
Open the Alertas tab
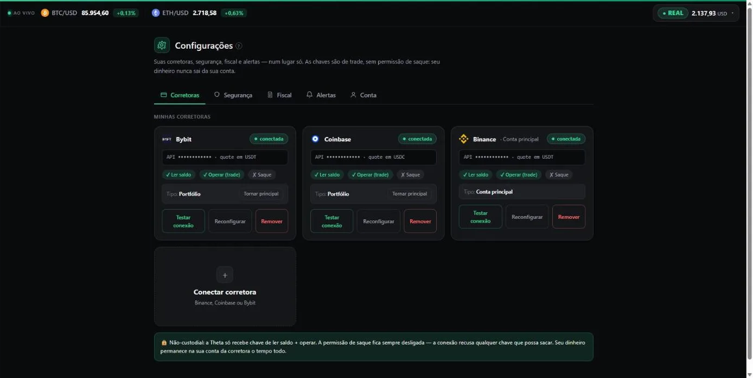(321, 95)
